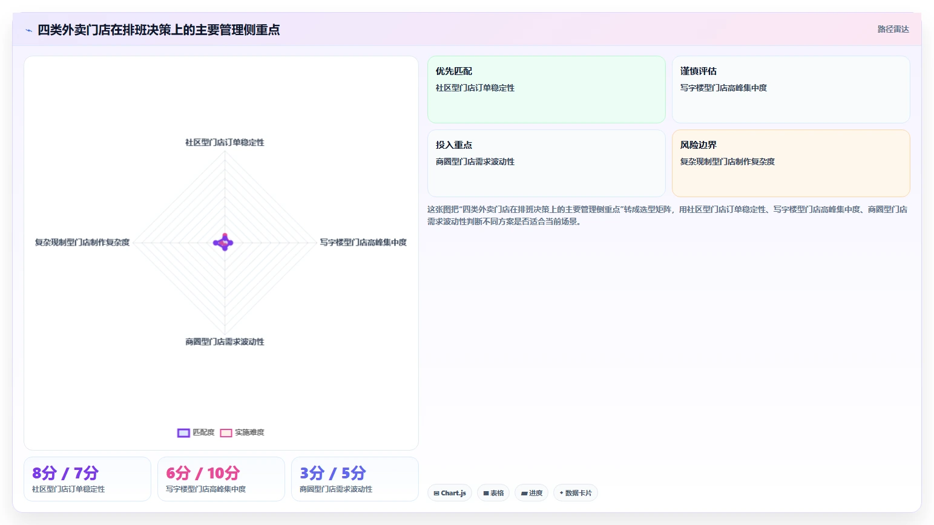This screenshot has width=934, height=525.
Task: Click radar axis label 社区型门店订单稳定性
Action: pyautogui.click(x=225, y=143)
